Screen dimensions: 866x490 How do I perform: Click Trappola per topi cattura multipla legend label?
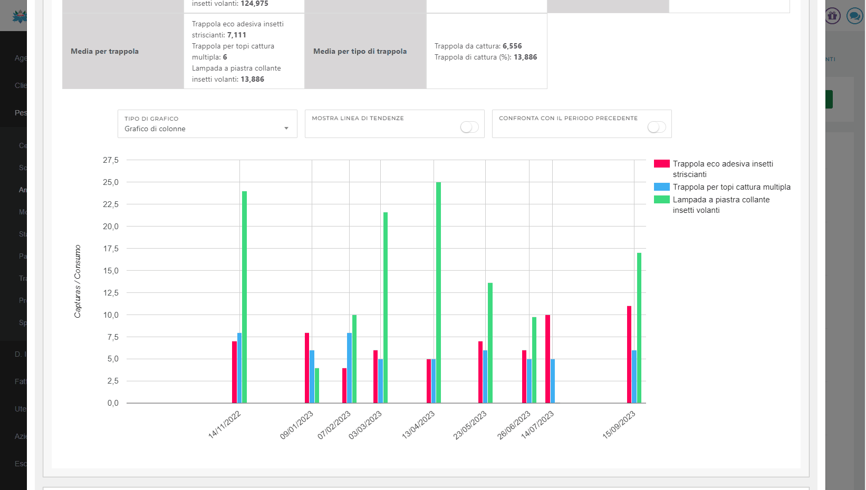pyautogui.click(x=731, y=187)
